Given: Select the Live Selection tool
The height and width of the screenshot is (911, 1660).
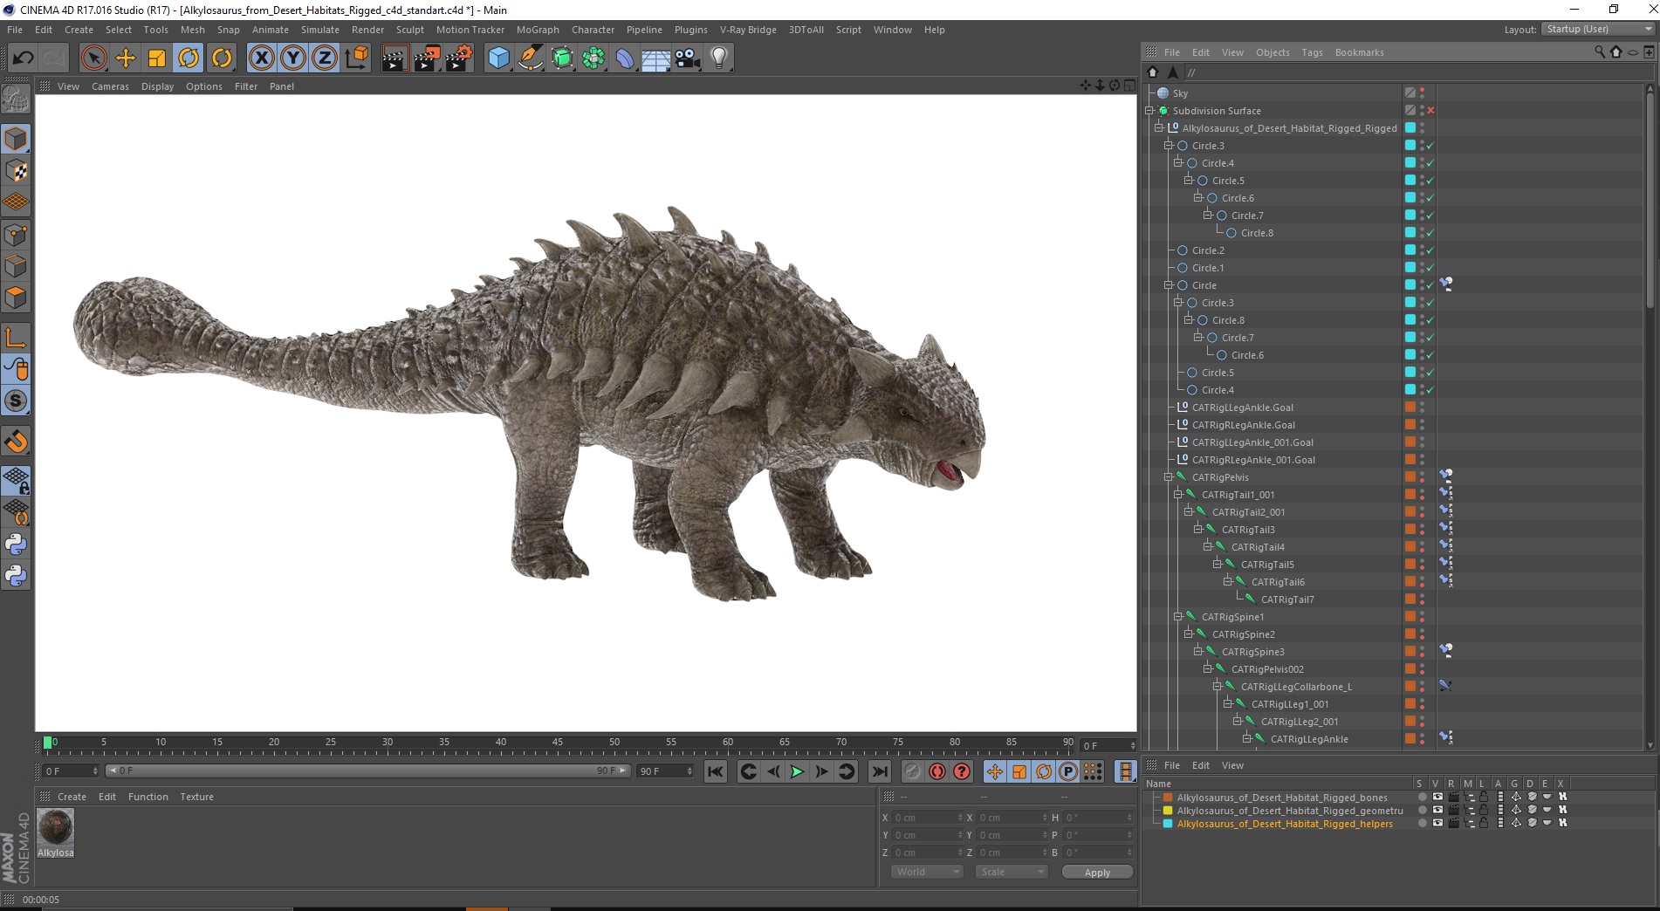Looking at the screenshot, I should click(x=93, y=58).
